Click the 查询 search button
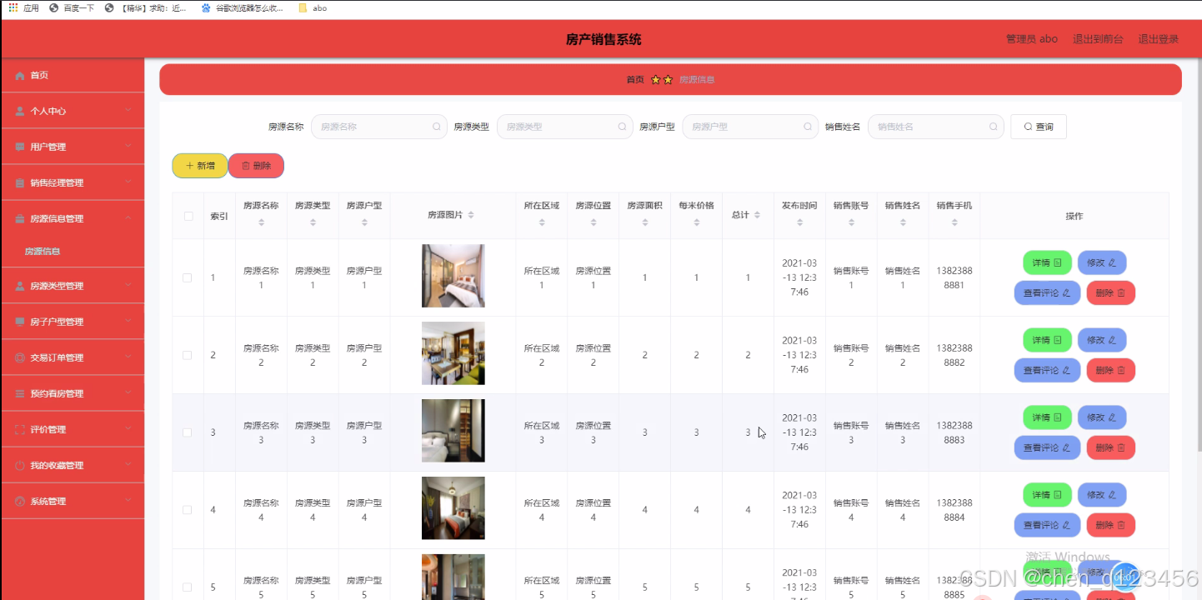The image size is (1202, 600). point(1038,126)
